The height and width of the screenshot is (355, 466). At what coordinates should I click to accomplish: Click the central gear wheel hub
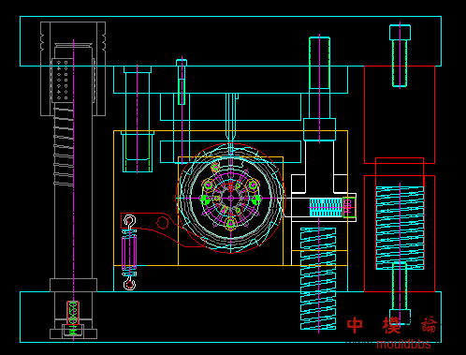[231, 198]
